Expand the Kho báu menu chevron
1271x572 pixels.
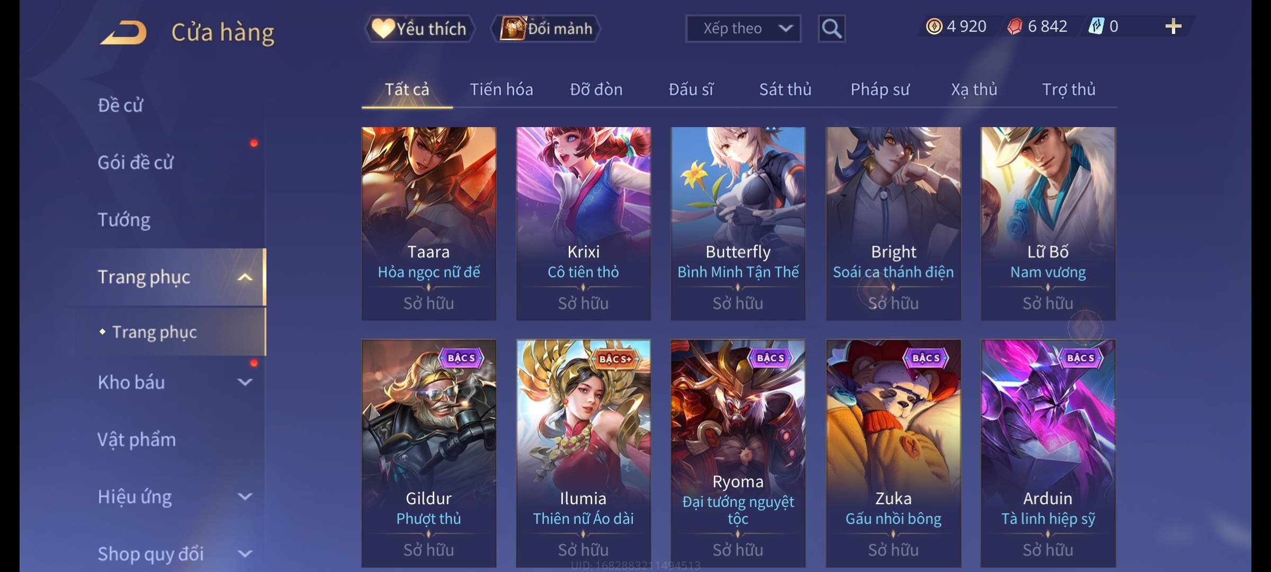coord(245,382)
